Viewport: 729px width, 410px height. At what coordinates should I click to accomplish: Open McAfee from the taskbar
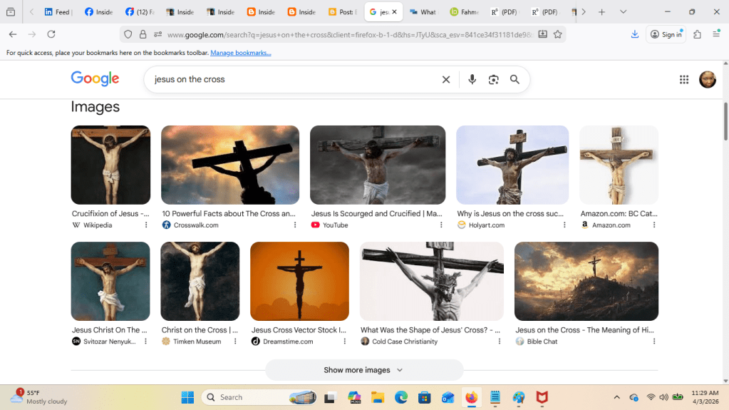(x=542, y=397)
